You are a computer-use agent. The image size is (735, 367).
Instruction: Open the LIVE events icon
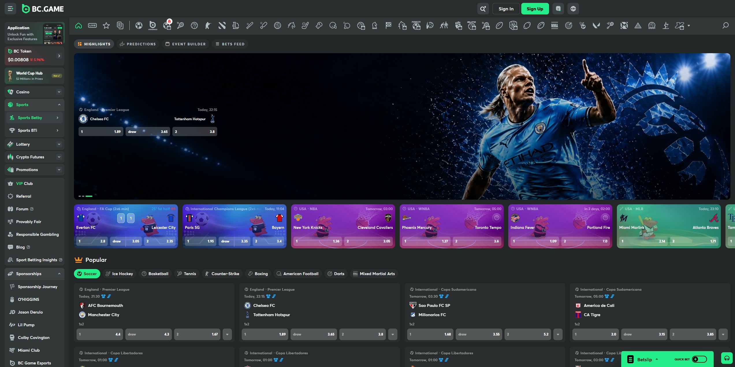tap(92, 25)
